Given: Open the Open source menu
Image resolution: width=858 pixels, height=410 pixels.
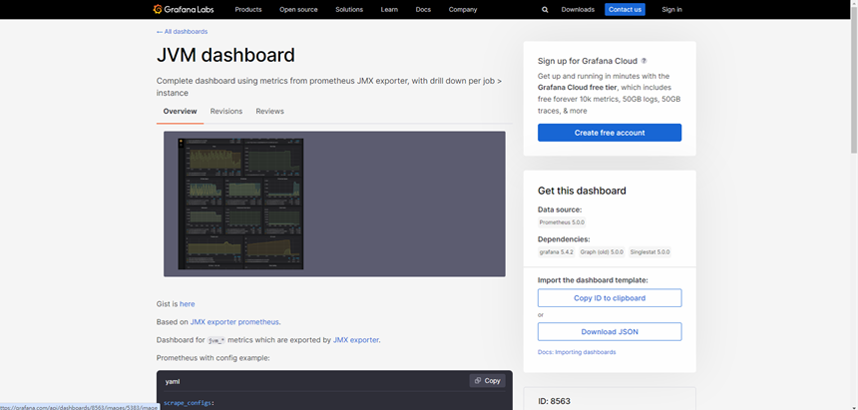Looking at the screenshot, I should pos(298,9).
